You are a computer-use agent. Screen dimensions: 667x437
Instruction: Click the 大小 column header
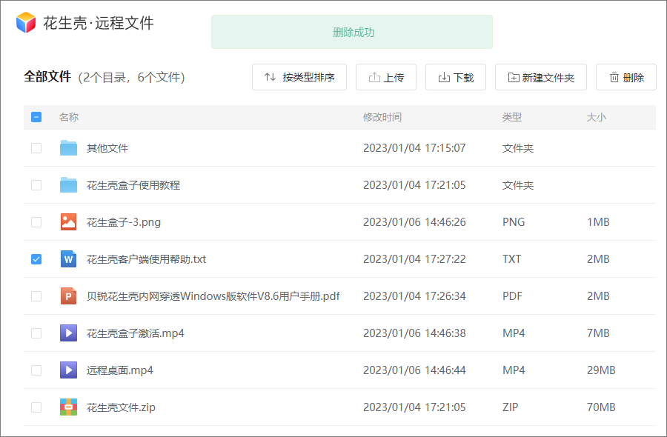(x=597, y=117)
